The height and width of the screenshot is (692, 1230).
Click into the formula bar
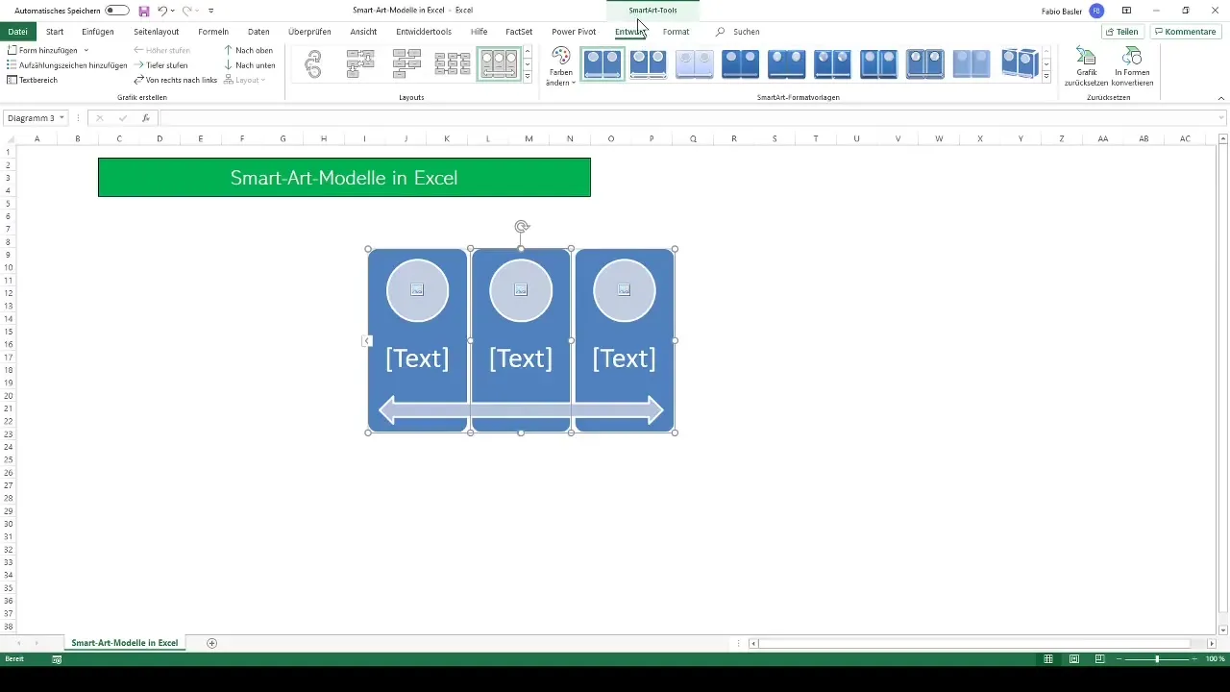[x=687, y=118]
